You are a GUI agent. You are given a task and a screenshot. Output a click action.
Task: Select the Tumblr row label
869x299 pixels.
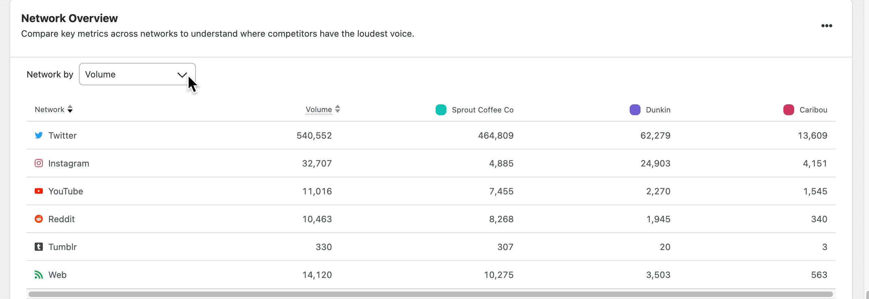click(x=63, y=247)
